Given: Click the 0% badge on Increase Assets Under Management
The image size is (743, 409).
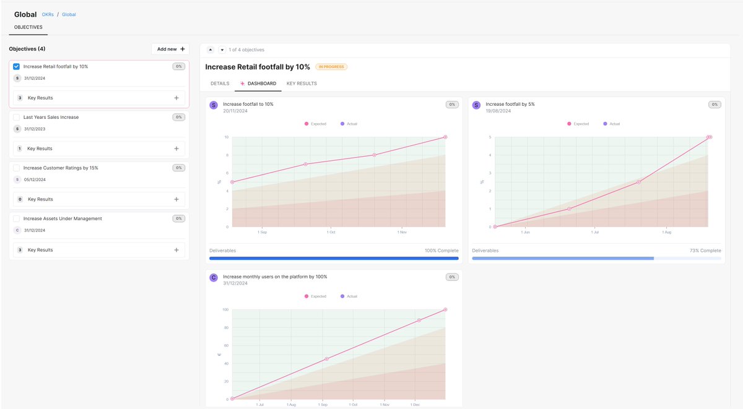Looking at the screenshot, I should (178, 218).
